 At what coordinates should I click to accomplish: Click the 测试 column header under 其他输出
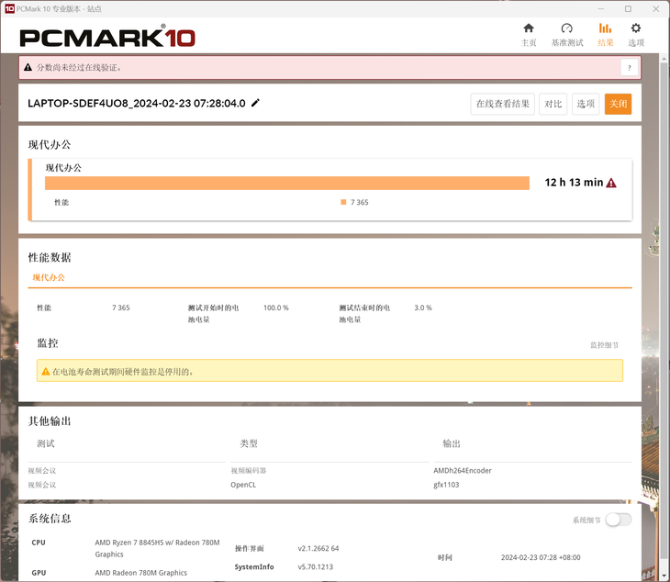point(45,443)
